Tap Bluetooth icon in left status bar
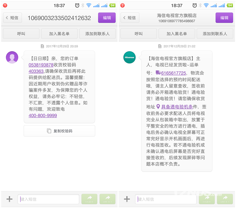Viewport: 236px width, 208px height. (x=83, y=6)
